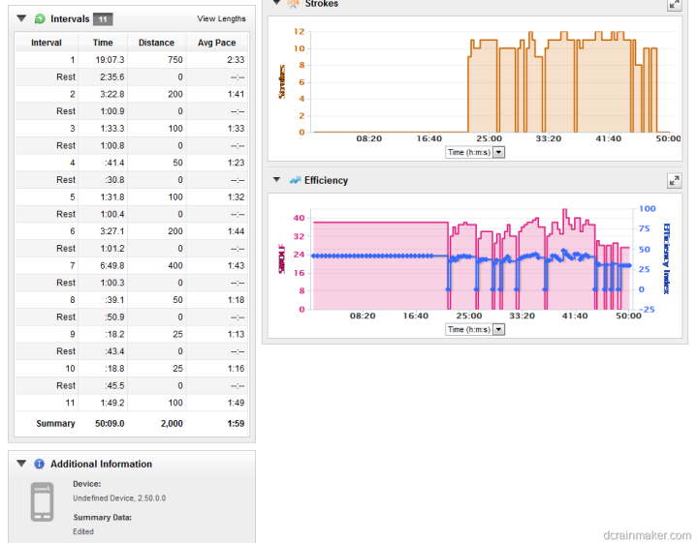Collapse the Additional Information panel
Viewport: 697px width, 543px height.
(21, 464)
